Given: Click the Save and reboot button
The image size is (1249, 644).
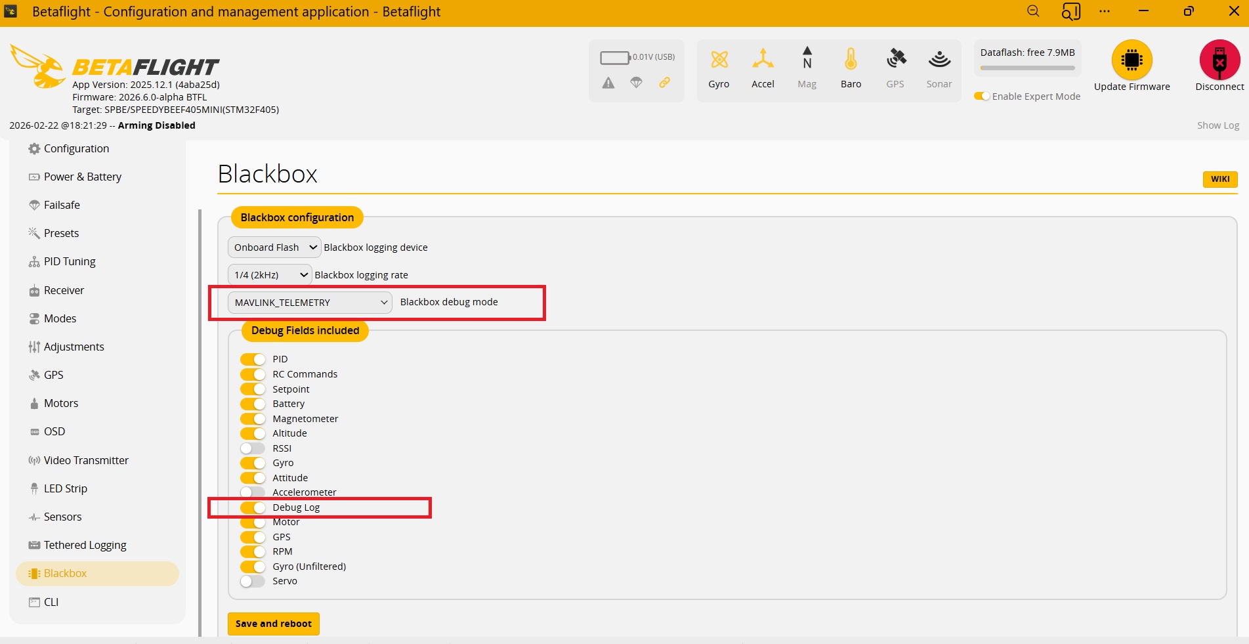Looking at the screenshot, I should pos(273,624).
